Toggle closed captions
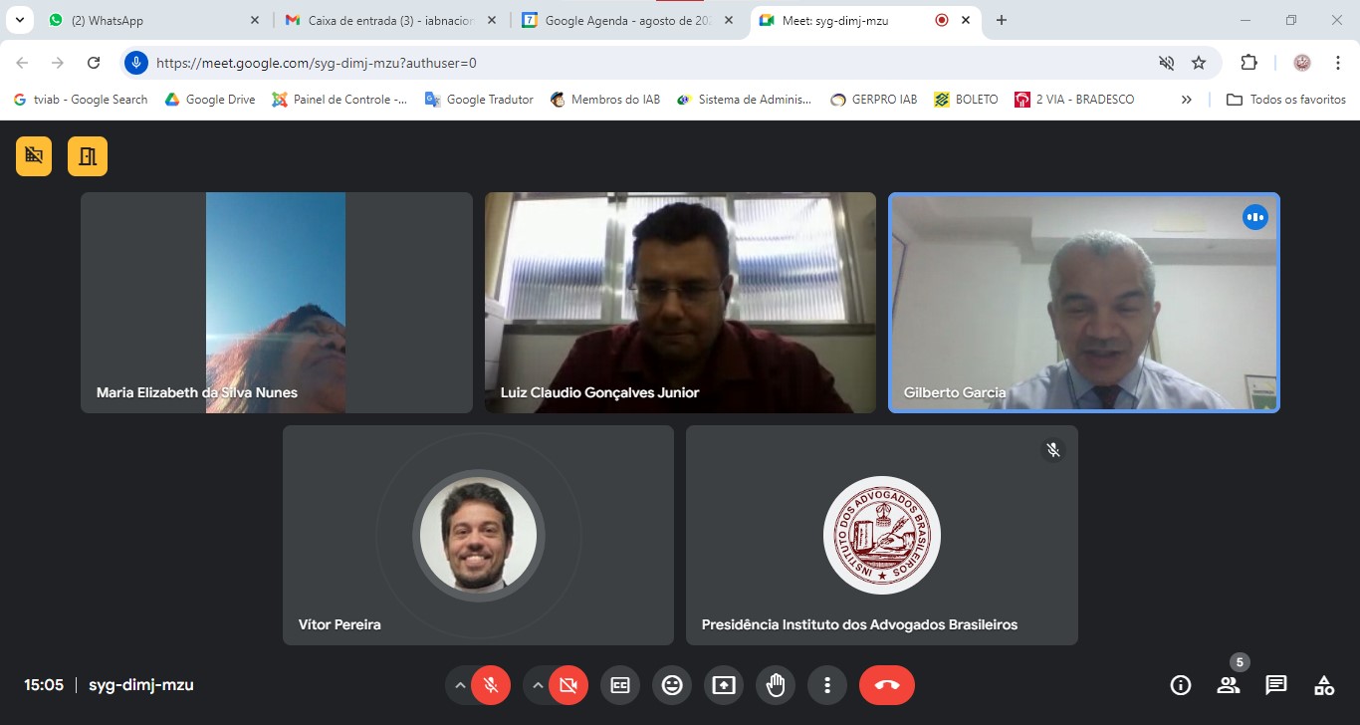 point(620,685)
